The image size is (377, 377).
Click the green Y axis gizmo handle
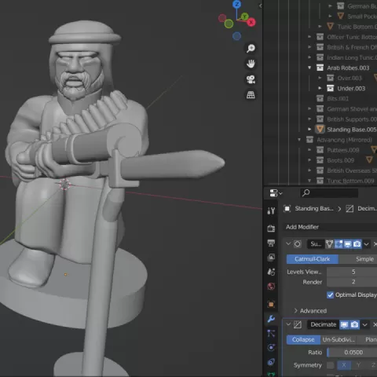coord(244,16)
